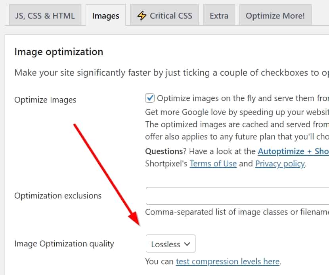Click the Optimize Images setting label
This screenshot has height=275, width=329.
[45, 99]
